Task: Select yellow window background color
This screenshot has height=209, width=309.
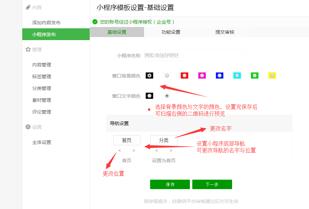Action: pyautogui.click(x=272, y=76)
